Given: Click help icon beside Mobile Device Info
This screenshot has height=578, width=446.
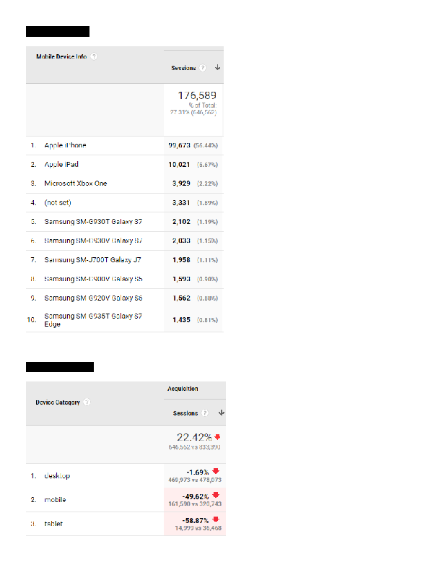Looking at the screenshot, I should coord(94,56).
